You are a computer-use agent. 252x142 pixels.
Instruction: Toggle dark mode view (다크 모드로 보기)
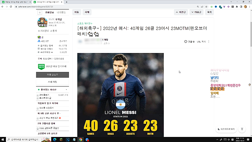[226, 129]
